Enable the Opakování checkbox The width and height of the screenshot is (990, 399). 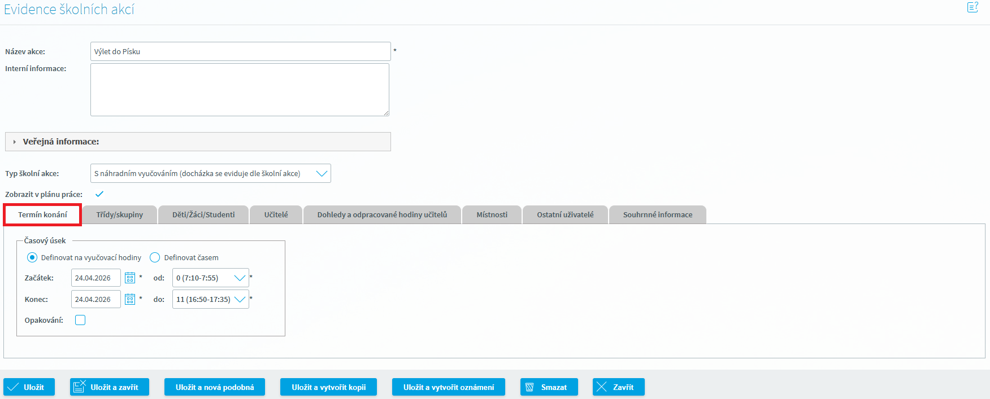tap(80, 320)
